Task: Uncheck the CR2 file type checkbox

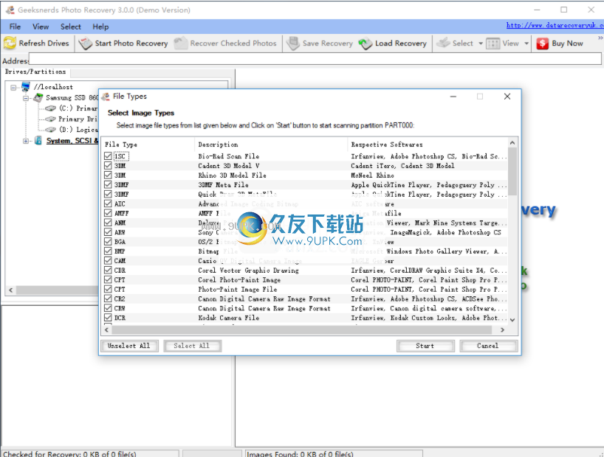Action: point(108,299)
